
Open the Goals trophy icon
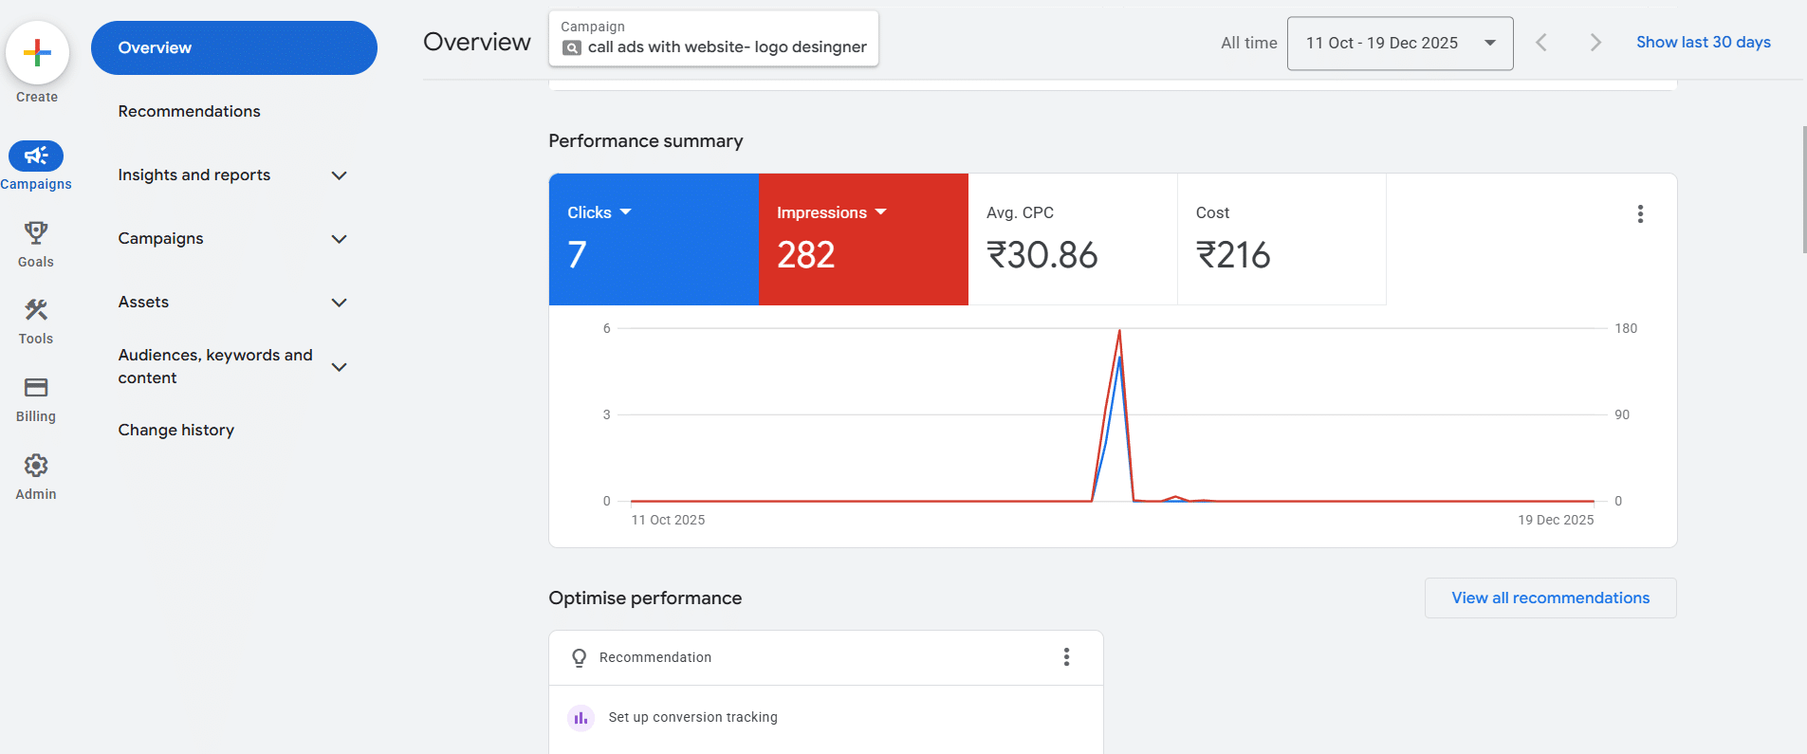[36, 233]
